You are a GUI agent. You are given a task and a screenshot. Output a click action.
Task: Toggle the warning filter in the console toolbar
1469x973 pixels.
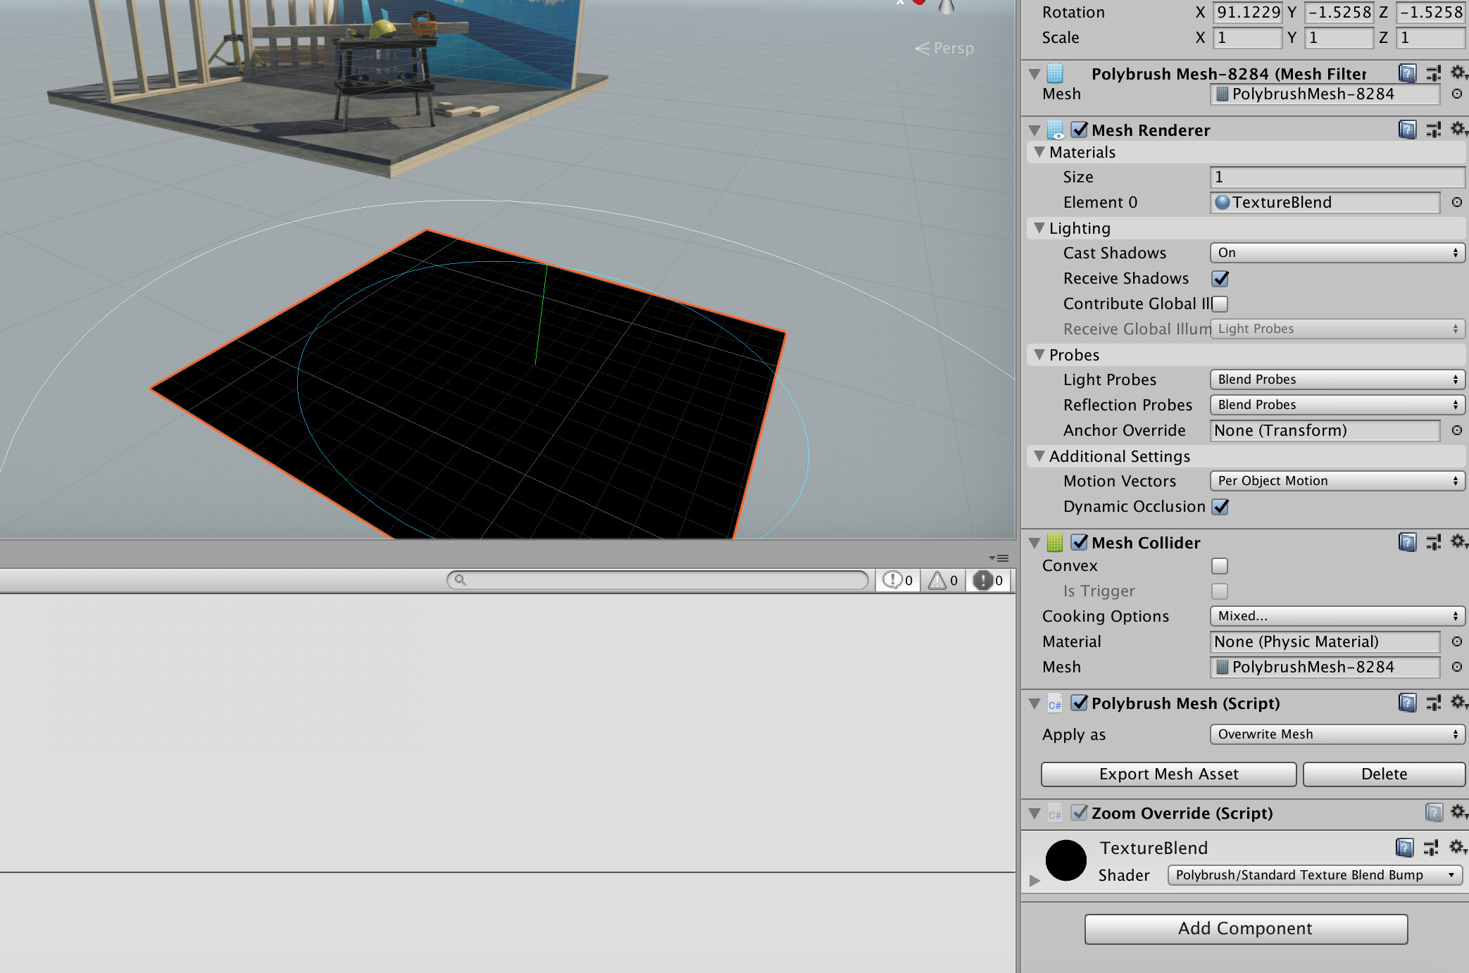pos(942,580)
